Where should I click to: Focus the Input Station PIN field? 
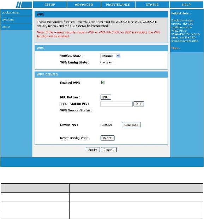pos(116,104)
